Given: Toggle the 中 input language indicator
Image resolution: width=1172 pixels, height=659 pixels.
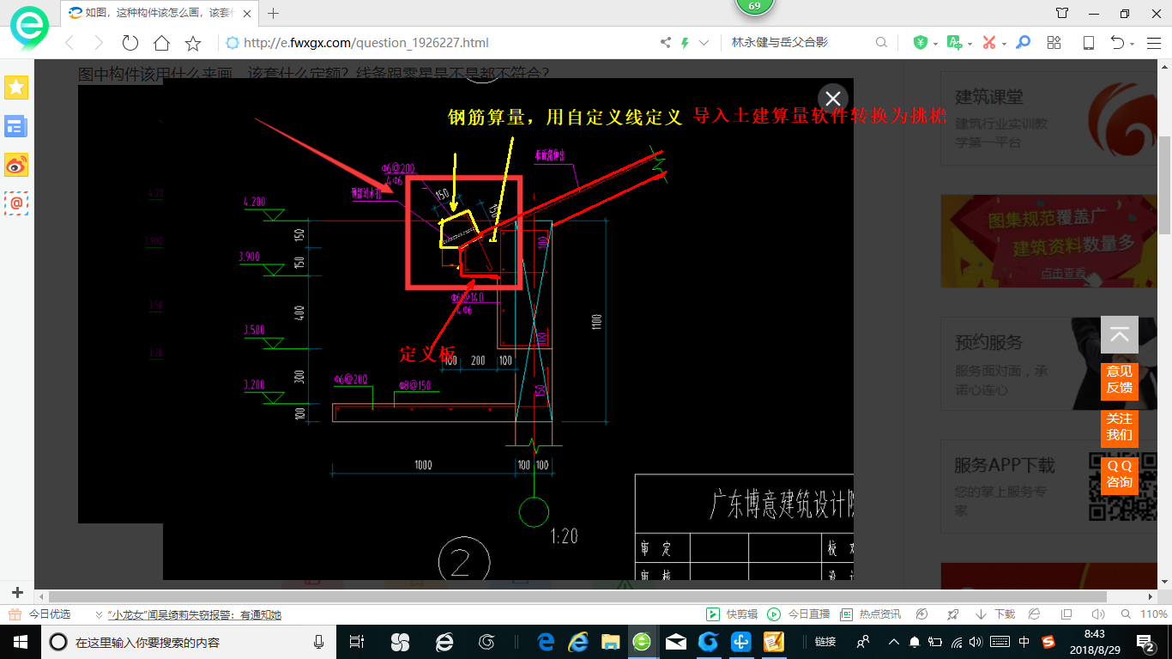Looking at the screenshot, I should tap(1024, 642).
